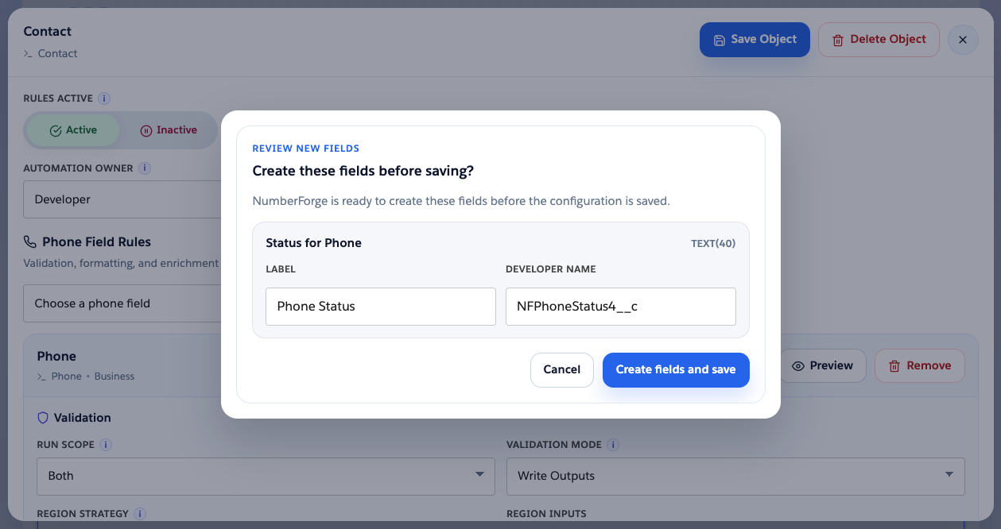This screenshot has height=529, width=1001.
Task: Click the Status for Phone heading
Action: point(313,243)
